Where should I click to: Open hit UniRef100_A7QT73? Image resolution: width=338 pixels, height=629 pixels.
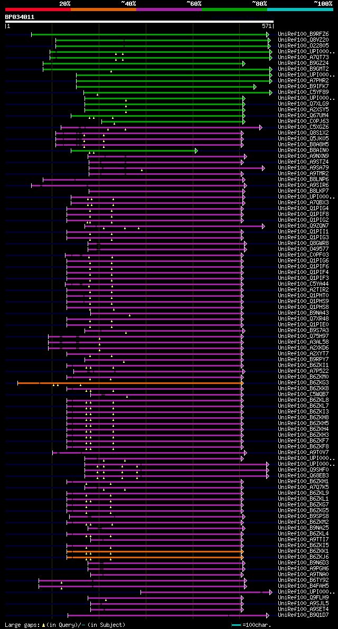click(x=303, y=58)
